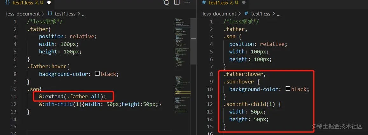The height and width of the screenshot is (135, 368).
Task: Open the test1.less breadcrumb item
Action: pos(65,14)
